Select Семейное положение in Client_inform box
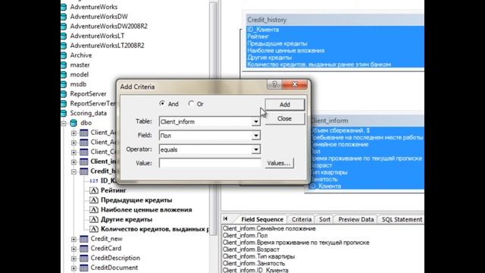 [339, 144]
